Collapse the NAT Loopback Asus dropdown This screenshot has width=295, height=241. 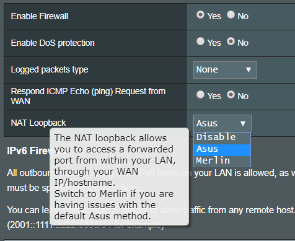[x=222, y=123]
